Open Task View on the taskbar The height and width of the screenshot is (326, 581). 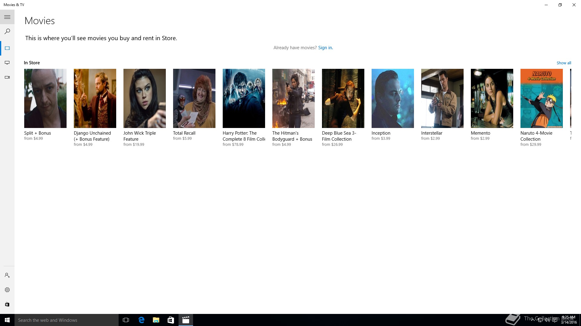126,320
